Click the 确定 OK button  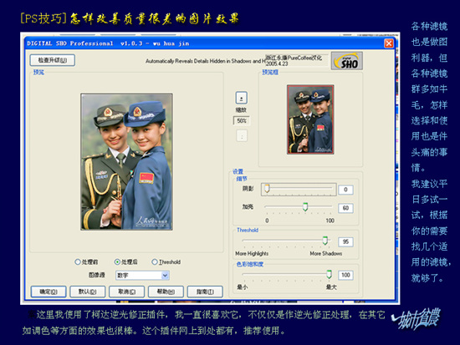click(x=49, y=292)
